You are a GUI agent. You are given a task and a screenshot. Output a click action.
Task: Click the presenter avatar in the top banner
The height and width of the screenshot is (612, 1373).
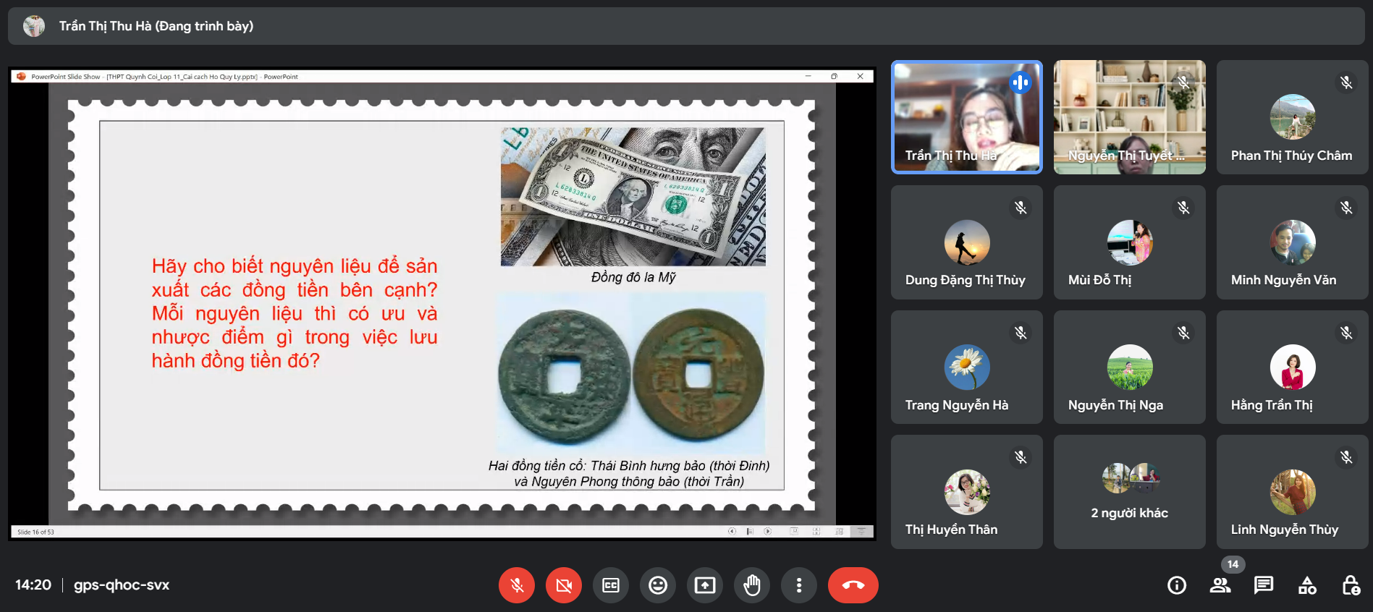(34, 26)
